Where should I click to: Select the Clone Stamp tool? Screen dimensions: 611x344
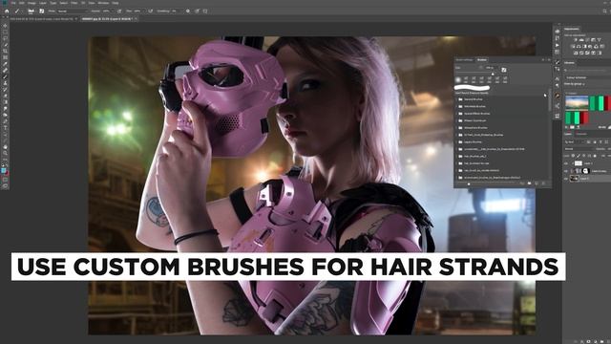pos(6,83)
